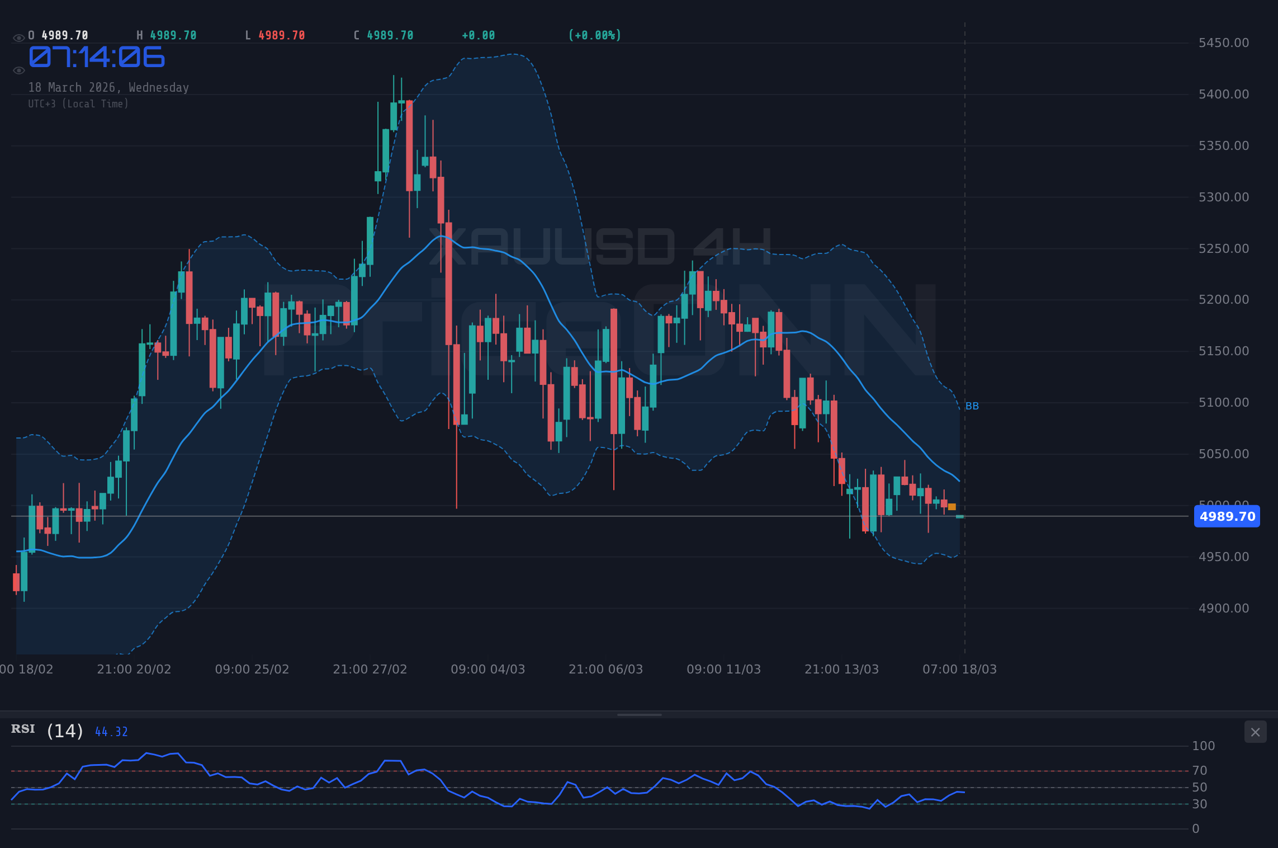1278x848 pixels.
Task: Select the L 4989.70 low value
Action: [x=275, y=35]
